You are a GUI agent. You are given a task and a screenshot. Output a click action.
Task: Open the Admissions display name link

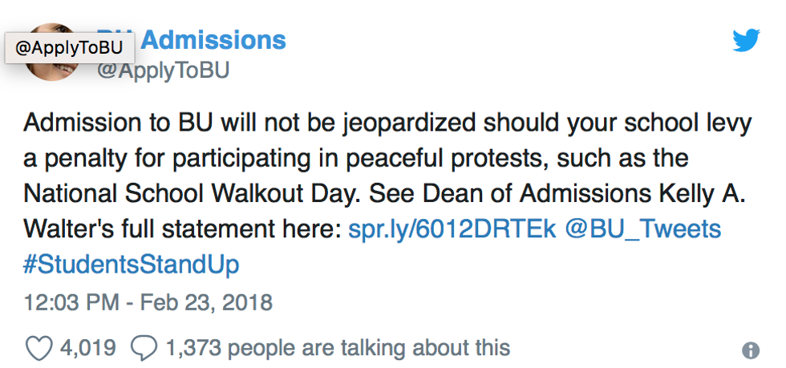coord(213,39)
